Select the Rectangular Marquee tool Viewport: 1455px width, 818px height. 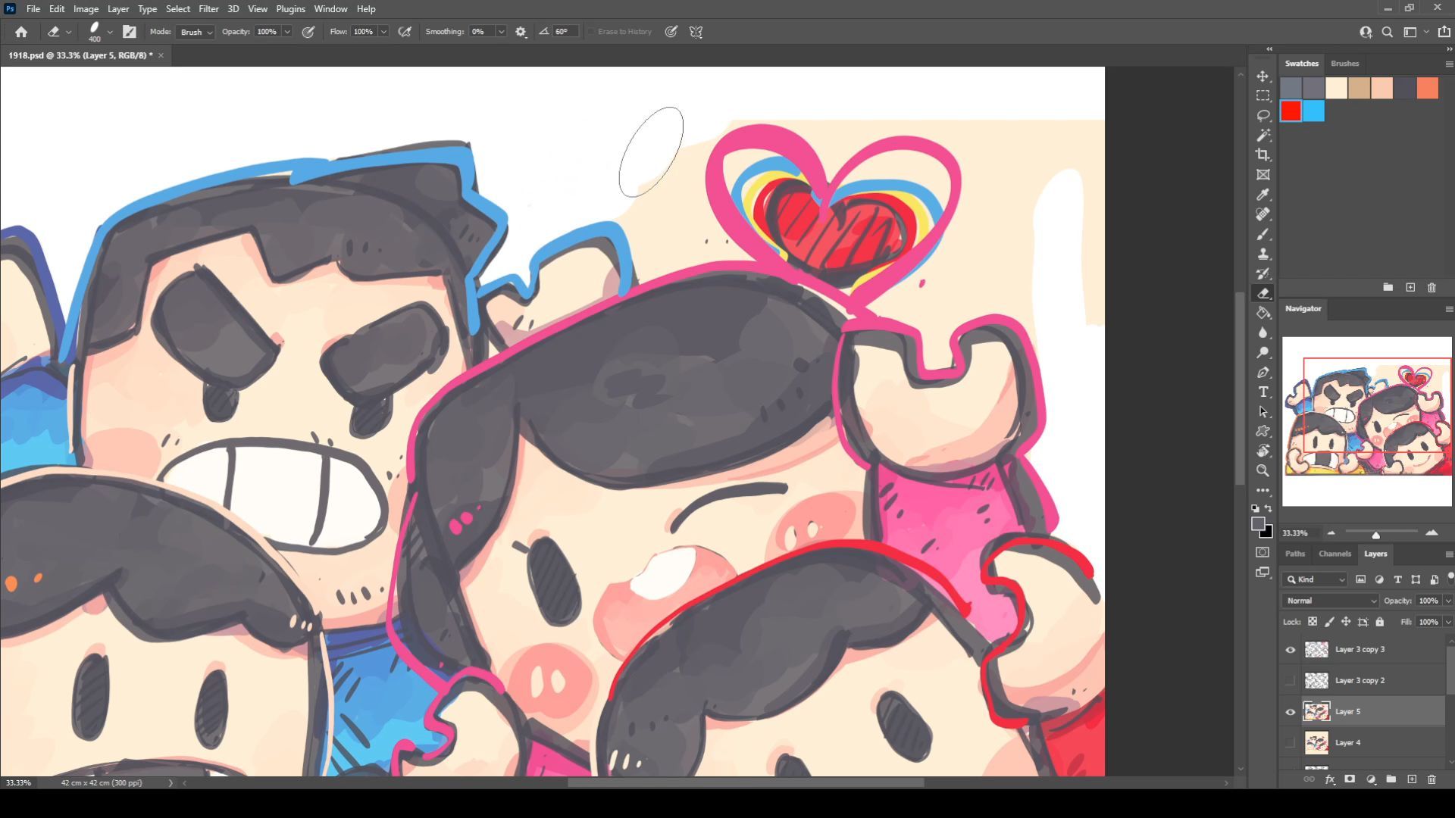pyautogui.click(x=1263, y=96)
